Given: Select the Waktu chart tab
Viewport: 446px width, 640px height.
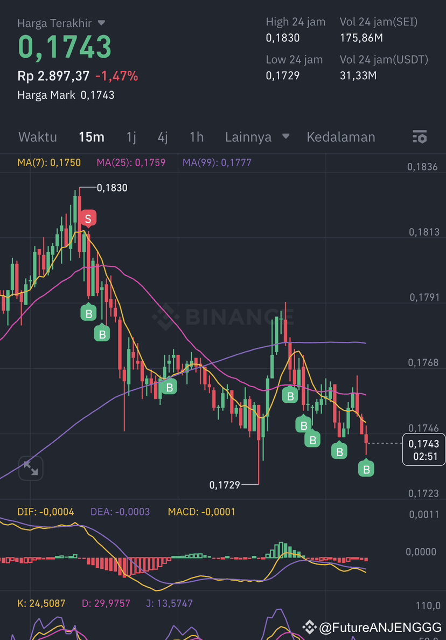Looking at the screenshot, I should point(38,137).
